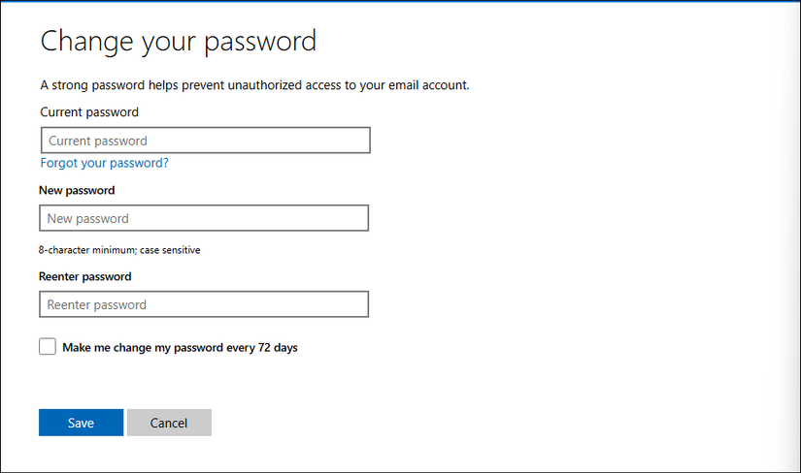This screenshot has height=473, width=801.
Task: Click the 'New password' placeholder inside the second box
Action: point(88,219)
